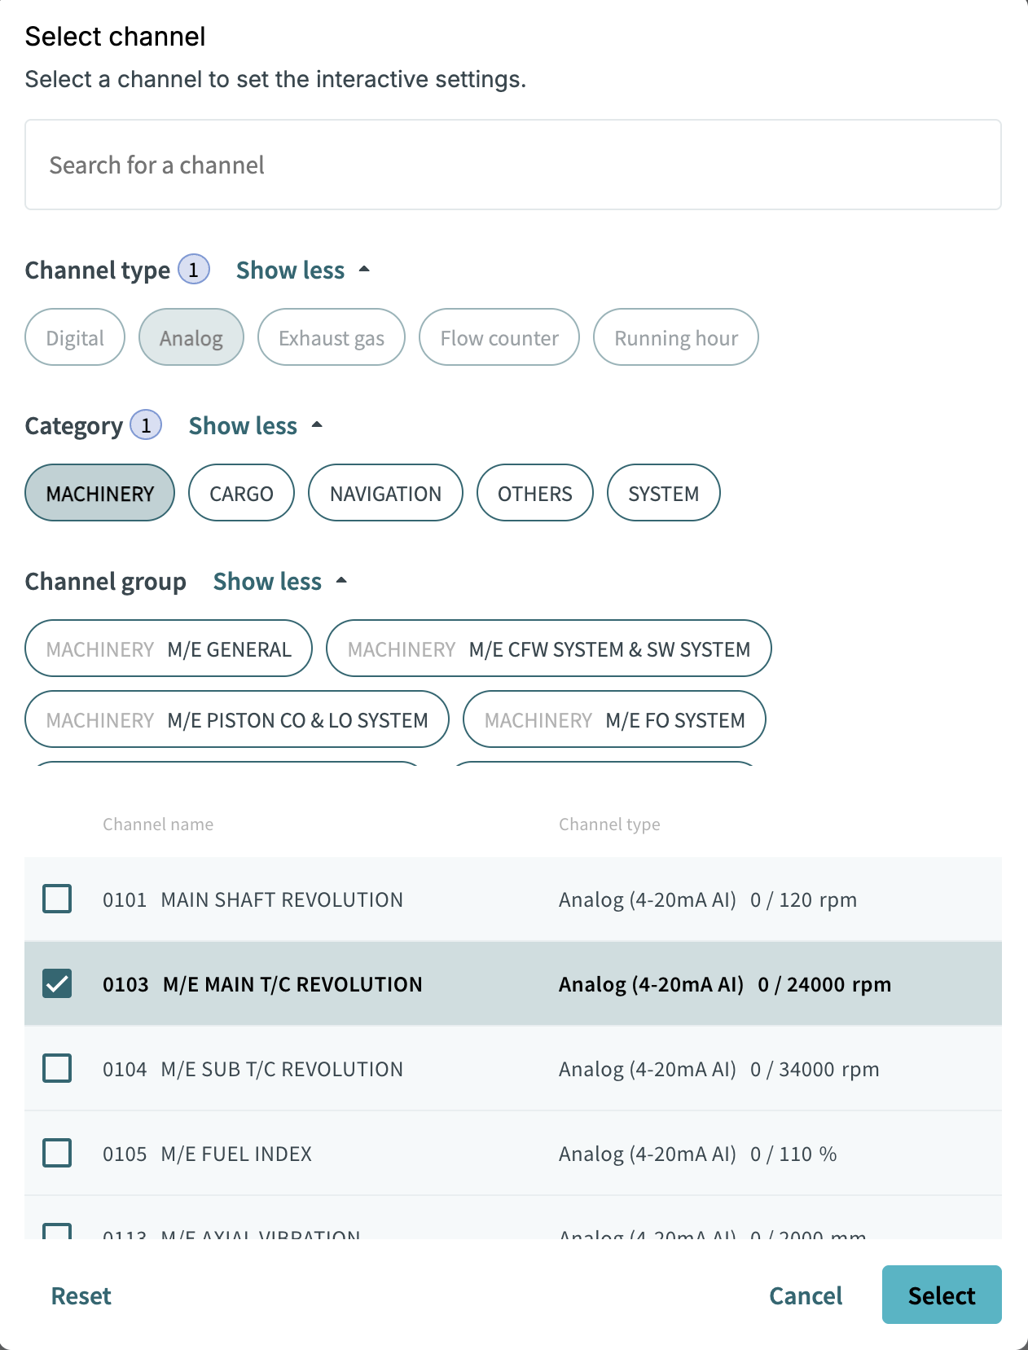This screenshot has height=1350, width=1028.
Task: Select M/E PISTON CO & LO SYSTEM group
Action: [237, 719]
